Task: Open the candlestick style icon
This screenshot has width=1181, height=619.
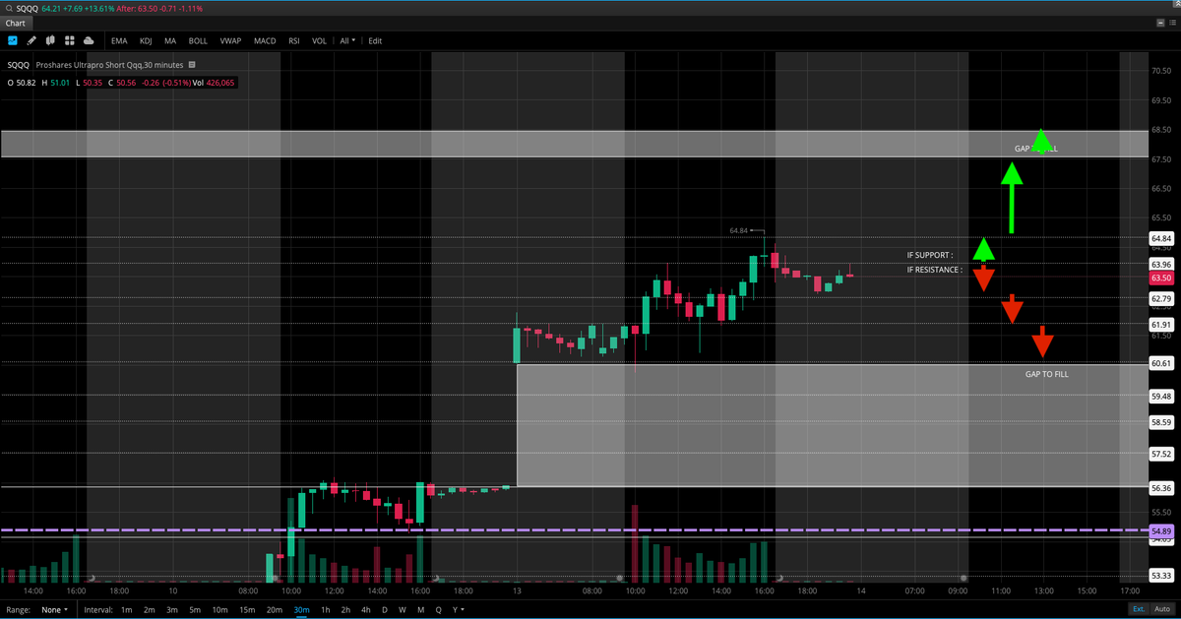Action: point(50,40)
